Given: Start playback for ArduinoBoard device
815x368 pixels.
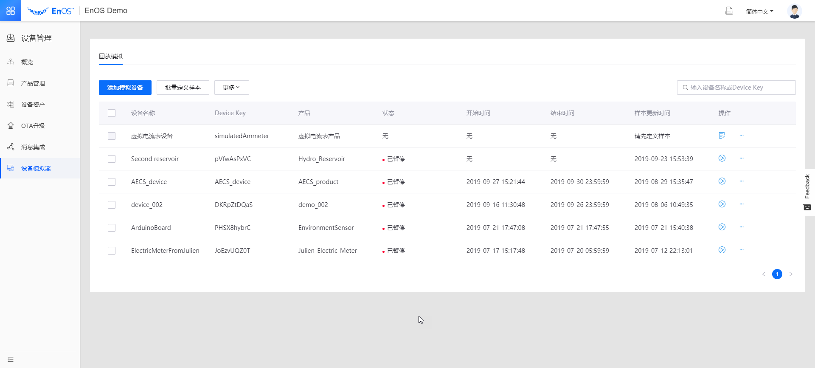Looking at the screenshot, I should (x=722, y=227).
